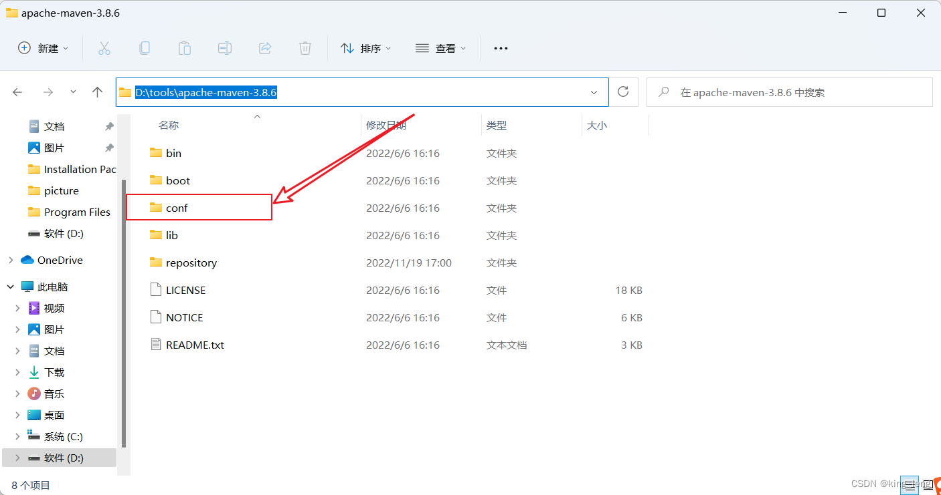Screen dimensions: 941x495
Task: Sort by the 名称 column header
Action: [168, 125]
